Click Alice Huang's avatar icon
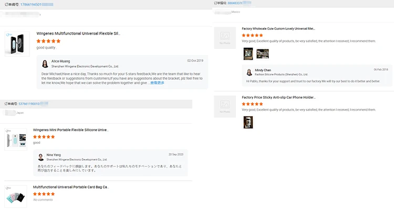394x210 pixels. pos(46,64)
